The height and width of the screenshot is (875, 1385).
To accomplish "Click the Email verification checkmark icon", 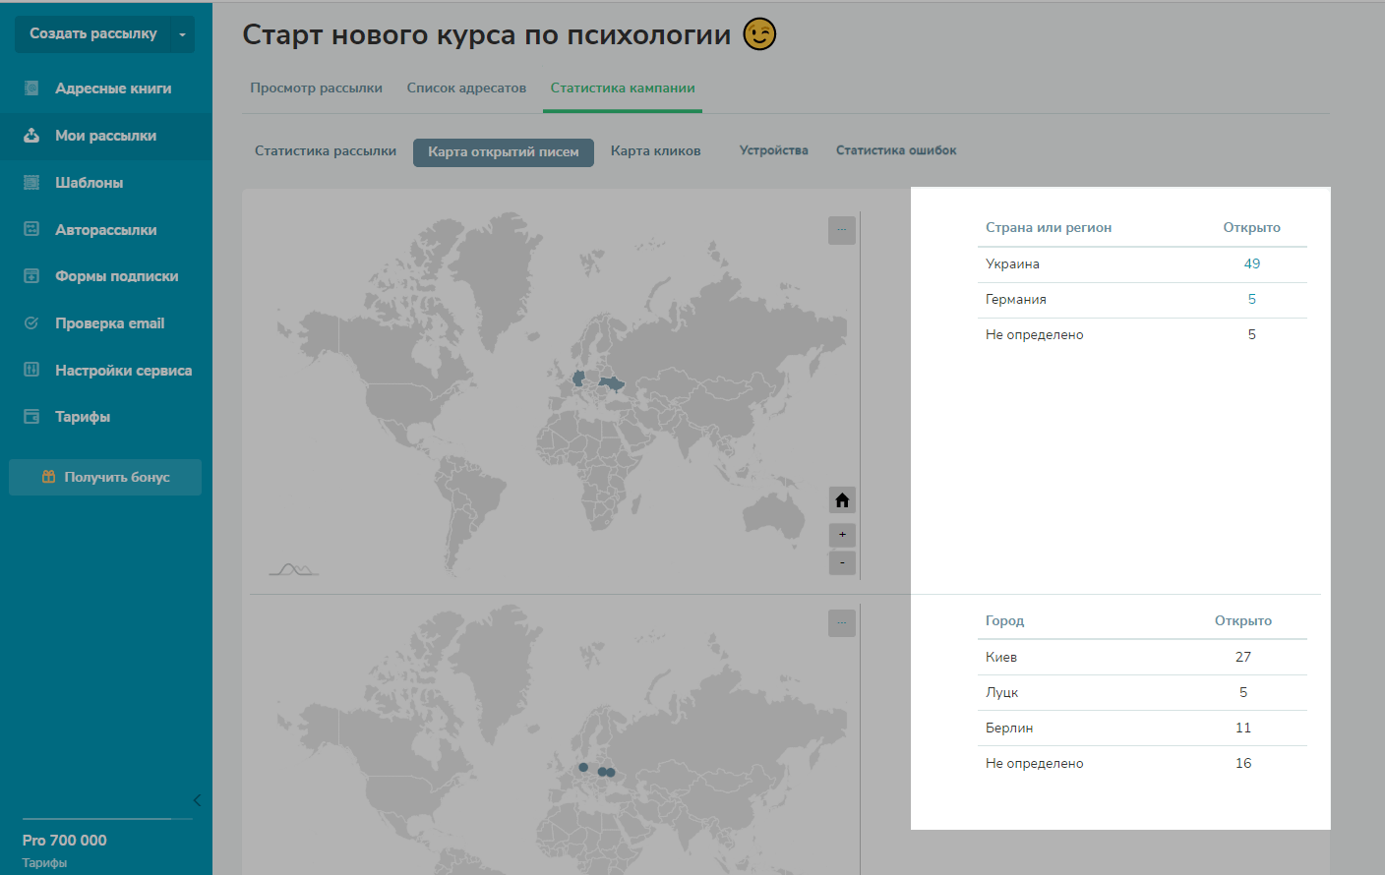I will 31,323.
